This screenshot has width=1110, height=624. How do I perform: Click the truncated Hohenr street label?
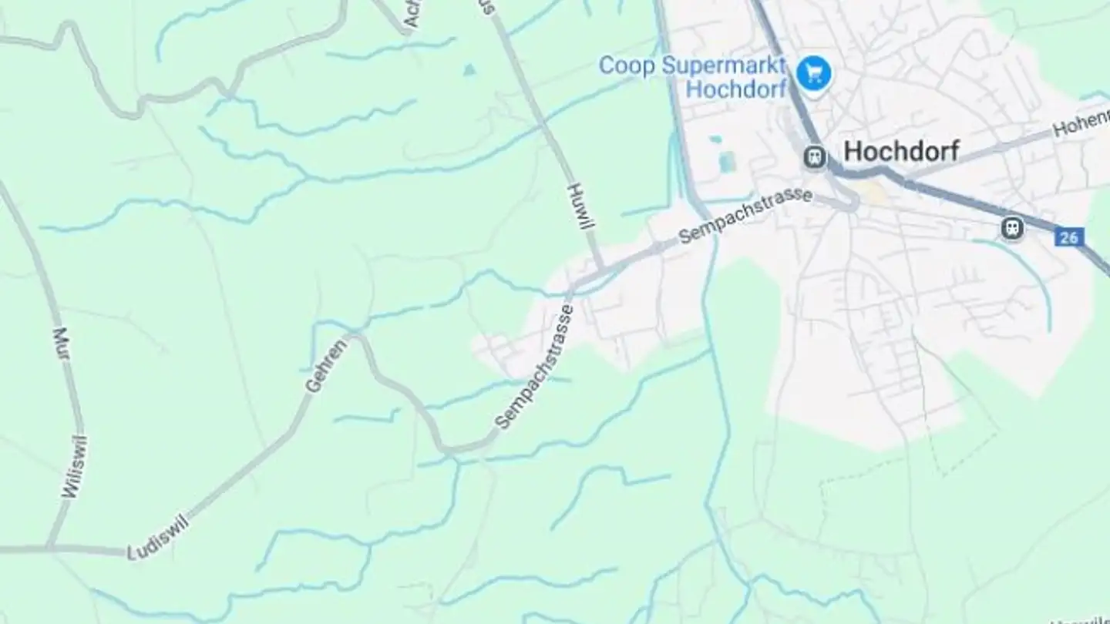pyautogui.click(x=1081, y=123)
